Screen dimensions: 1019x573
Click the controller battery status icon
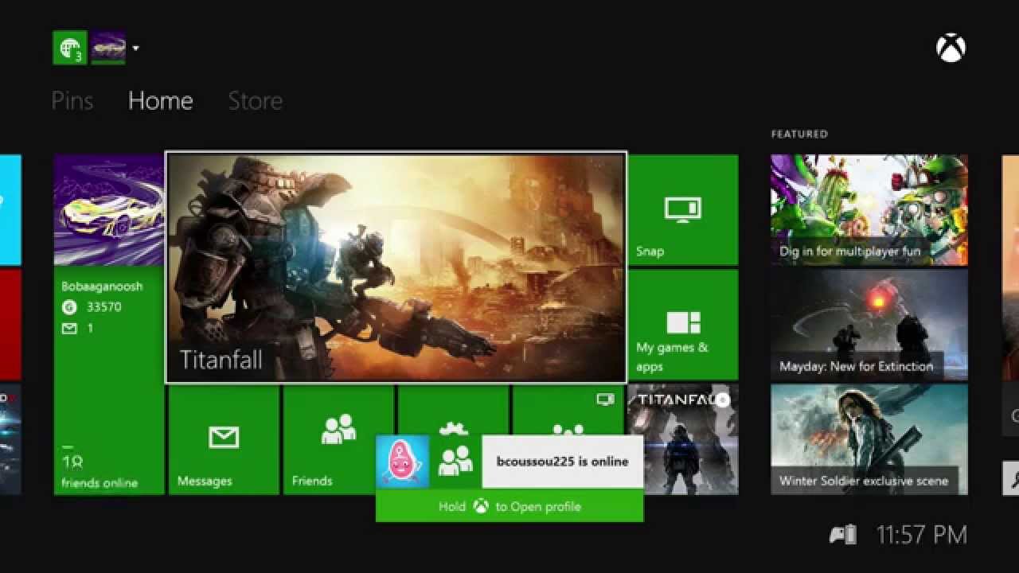[x=843, y=535]
